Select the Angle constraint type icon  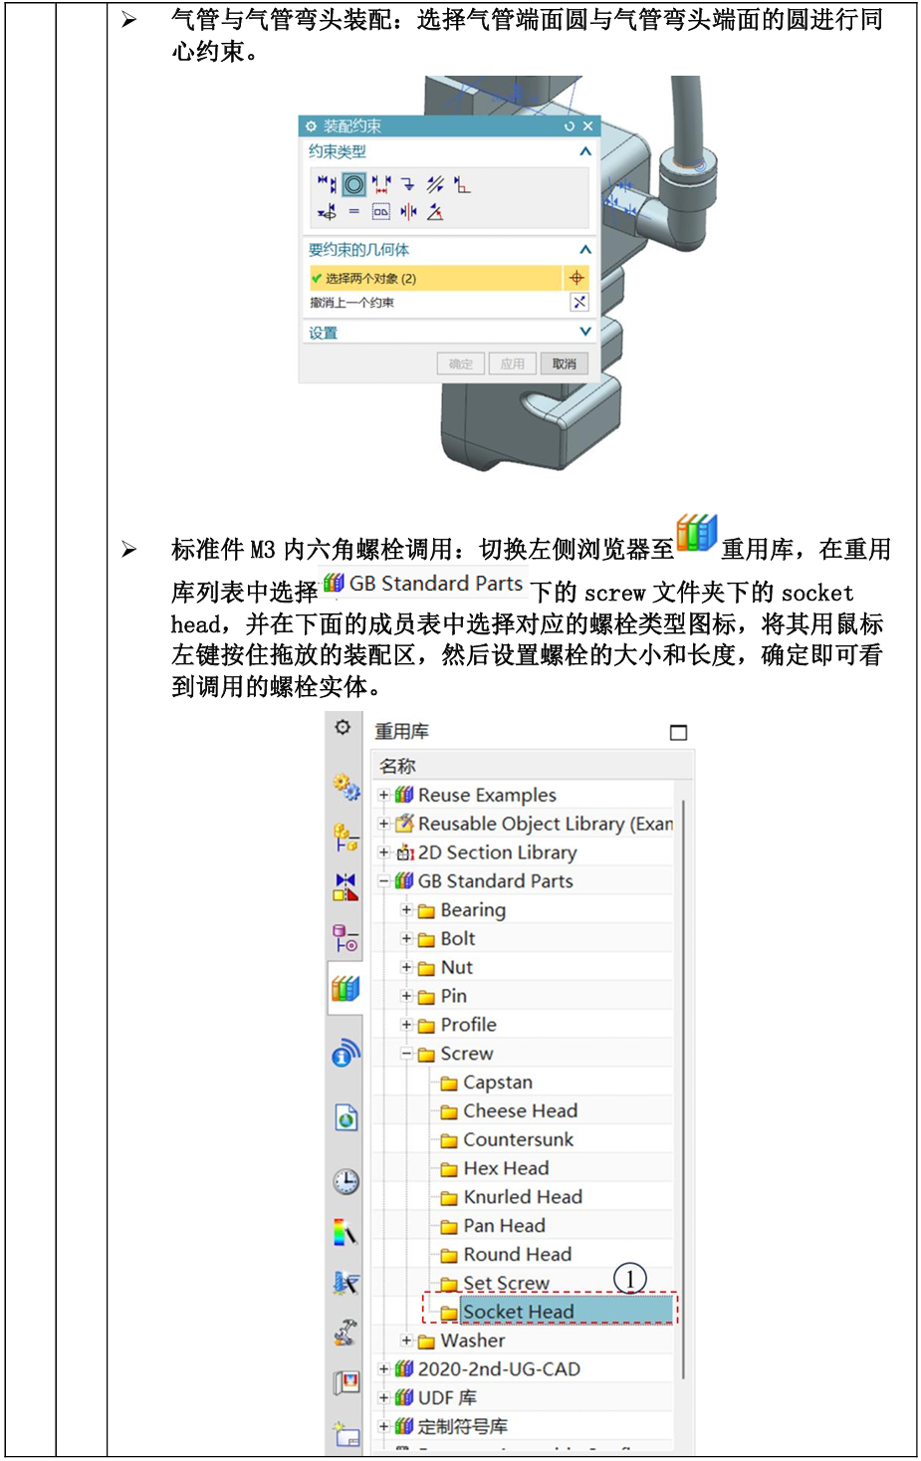(x=435, y=211)
